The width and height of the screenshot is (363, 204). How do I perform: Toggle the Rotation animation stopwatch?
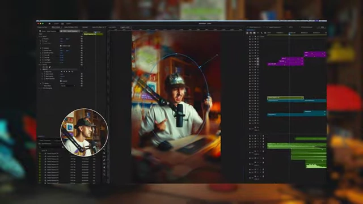click(43, 48)
